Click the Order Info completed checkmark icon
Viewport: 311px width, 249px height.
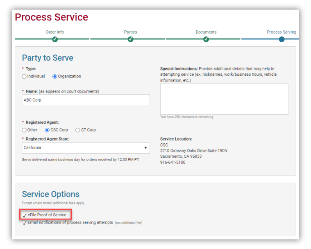click(55, 39)
